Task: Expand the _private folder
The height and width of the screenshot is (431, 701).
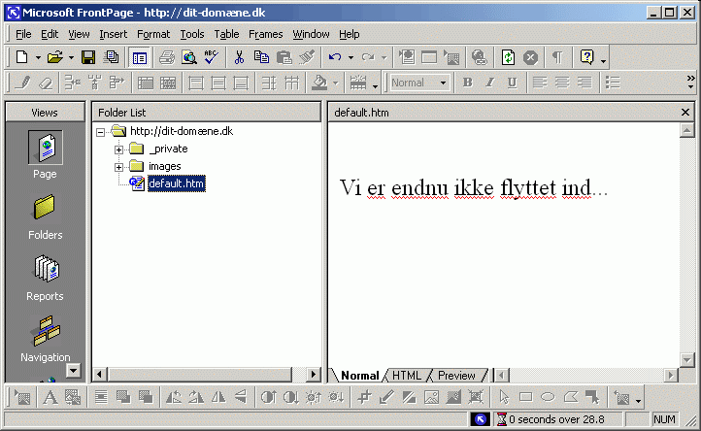Action: pos(119,149)
